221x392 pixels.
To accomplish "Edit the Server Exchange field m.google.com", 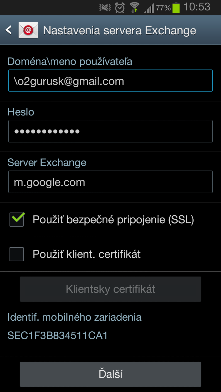I will tap(110, 182).
